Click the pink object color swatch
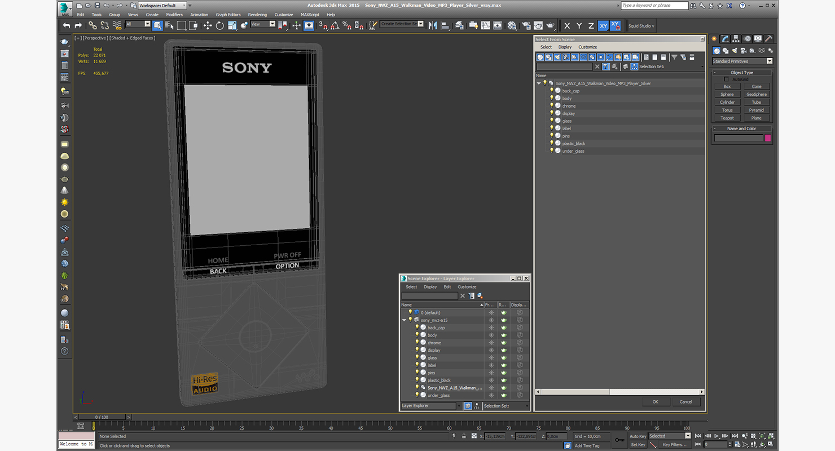 768,138
